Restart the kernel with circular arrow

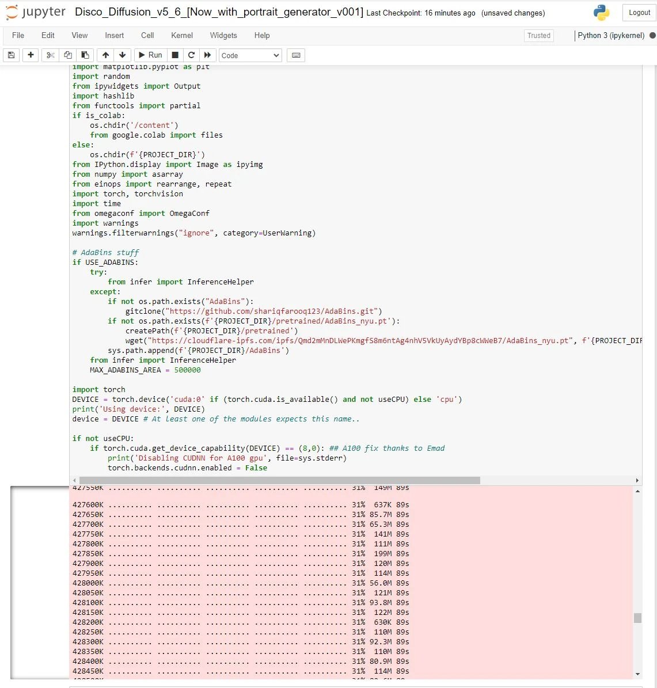click(x=191, y=55)
